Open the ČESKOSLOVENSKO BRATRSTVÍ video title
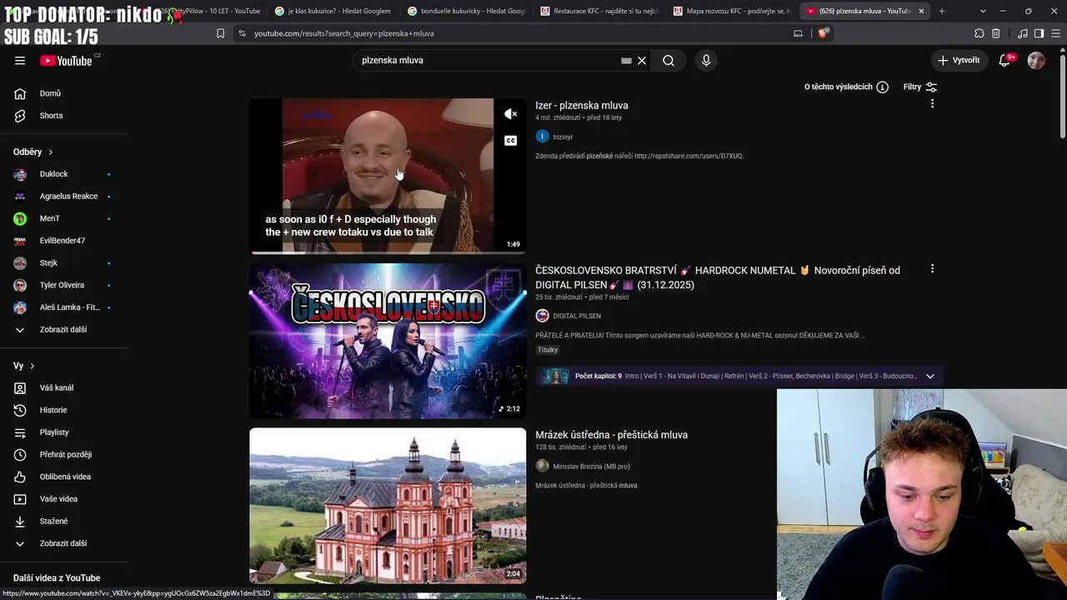This screenshot has width=1067, height=600. (718, 277)
